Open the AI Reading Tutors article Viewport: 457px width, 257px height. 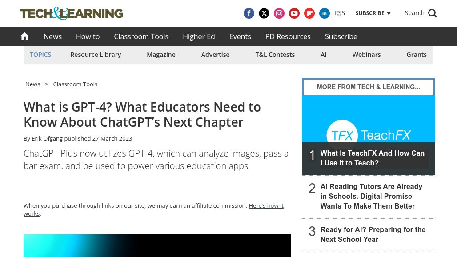tap(371, 196)
